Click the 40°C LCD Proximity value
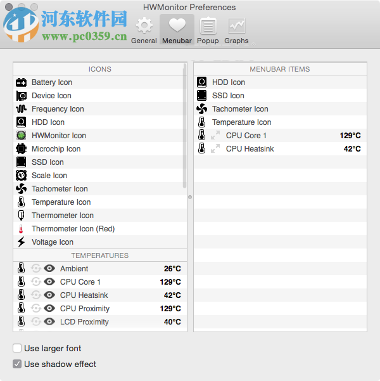 172,322
